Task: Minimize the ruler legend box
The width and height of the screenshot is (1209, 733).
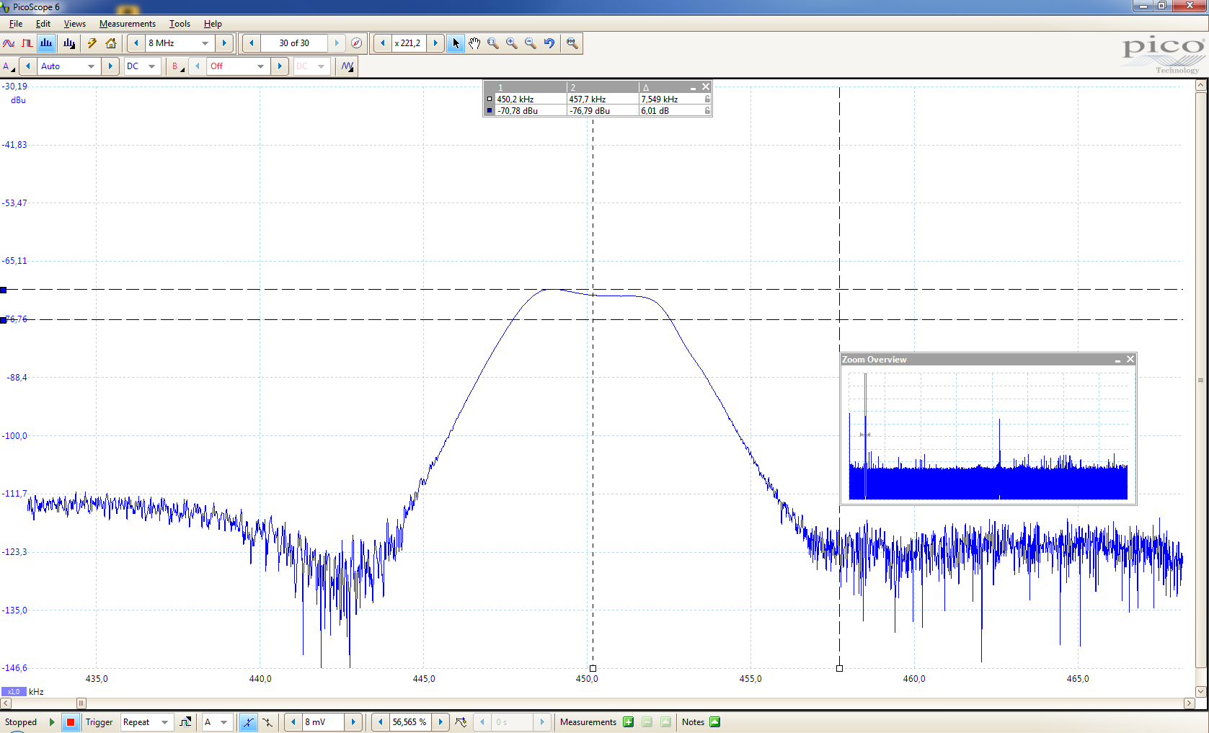Action: point(694,87)
